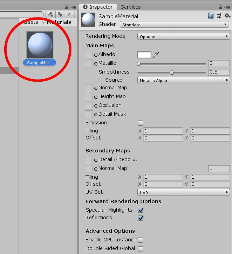This screenshot has width=232, height=254.
Task: Click the Metallic value field
Action: click(219, 63)
